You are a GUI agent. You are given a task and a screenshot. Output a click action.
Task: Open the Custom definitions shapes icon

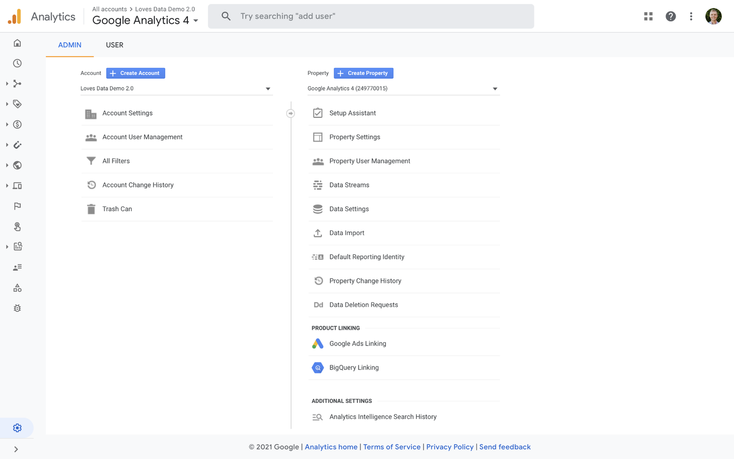pyautogui.click(x=17, y=288)
